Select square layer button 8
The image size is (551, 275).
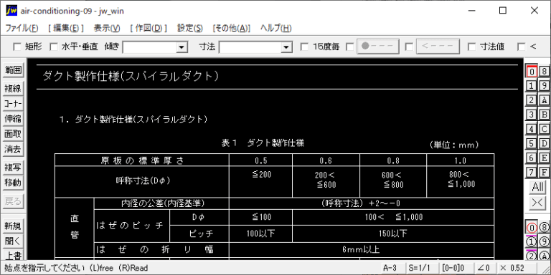(x=544, y=71)
